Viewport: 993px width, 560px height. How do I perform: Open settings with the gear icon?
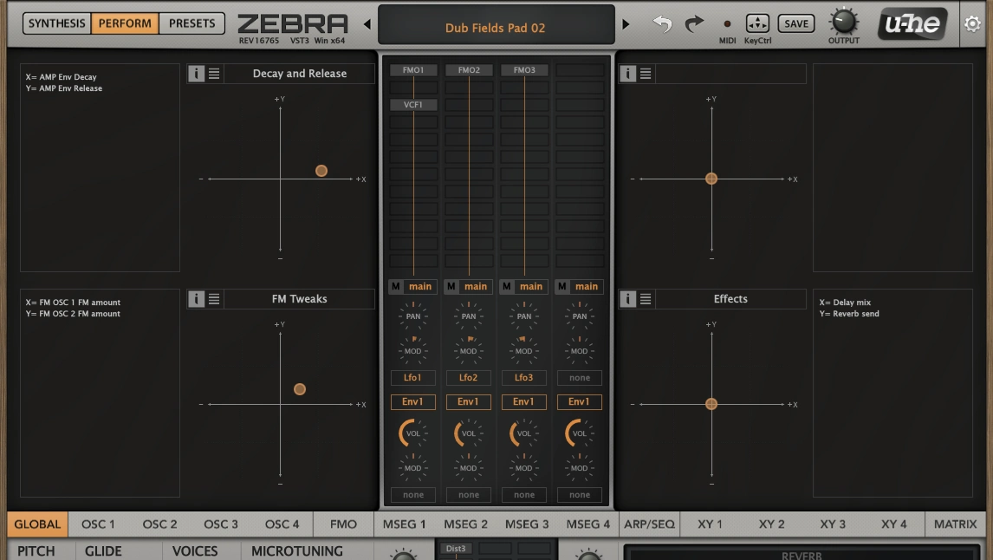(x=972, y=24)
